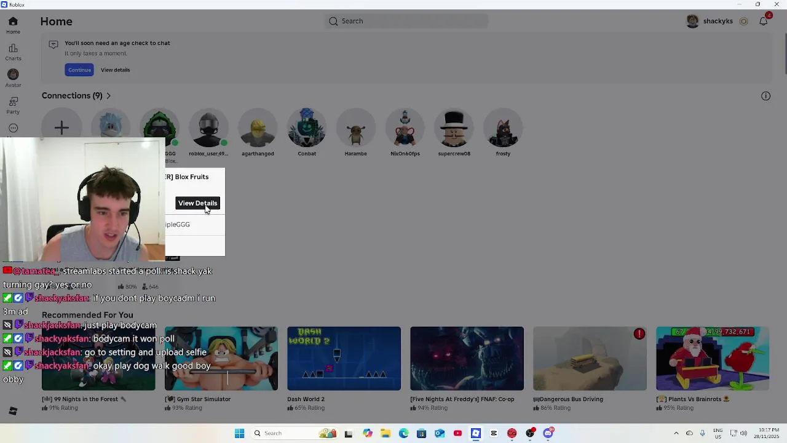The image size is (787, 443).
Task: Click the Recommended For You heading
Action: coord(87,315)
